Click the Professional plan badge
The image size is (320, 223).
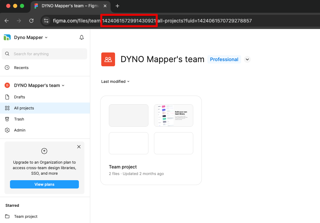point(224,59)
